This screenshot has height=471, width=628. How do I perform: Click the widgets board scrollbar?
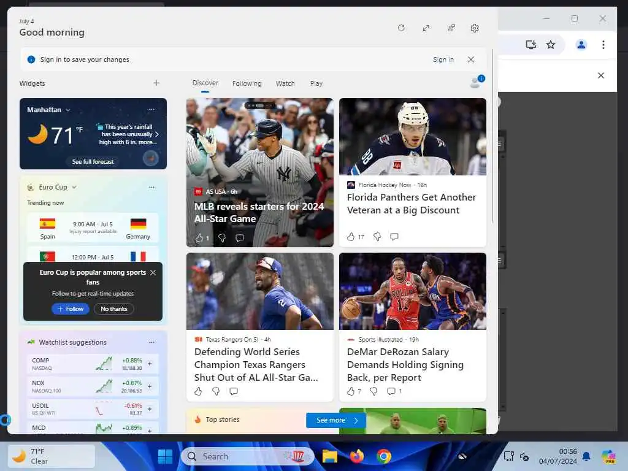coord(492,136)
